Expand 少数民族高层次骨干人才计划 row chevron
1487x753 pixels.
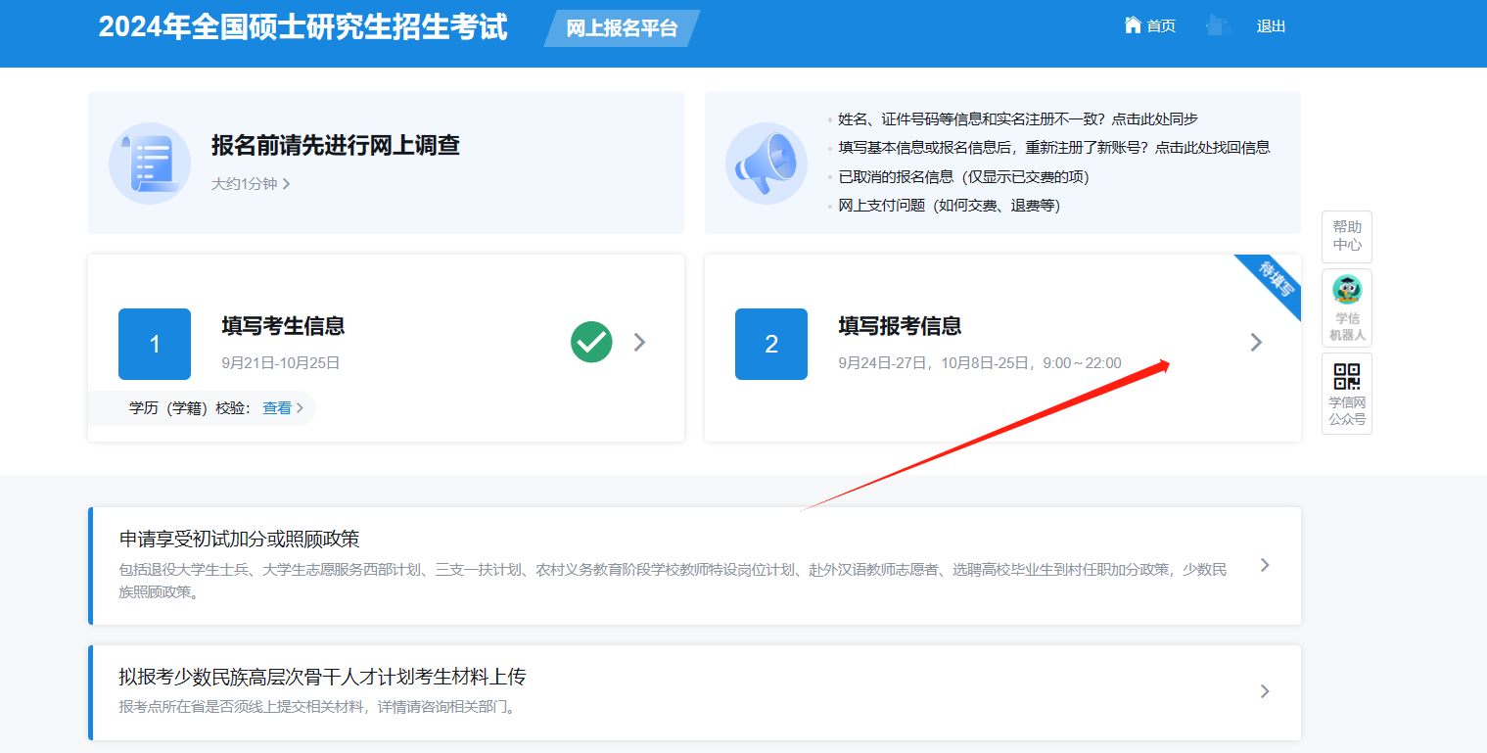pos(1264,691)
